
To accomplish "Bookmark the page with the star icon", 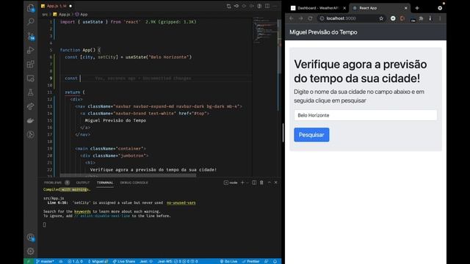I will 381,18.
